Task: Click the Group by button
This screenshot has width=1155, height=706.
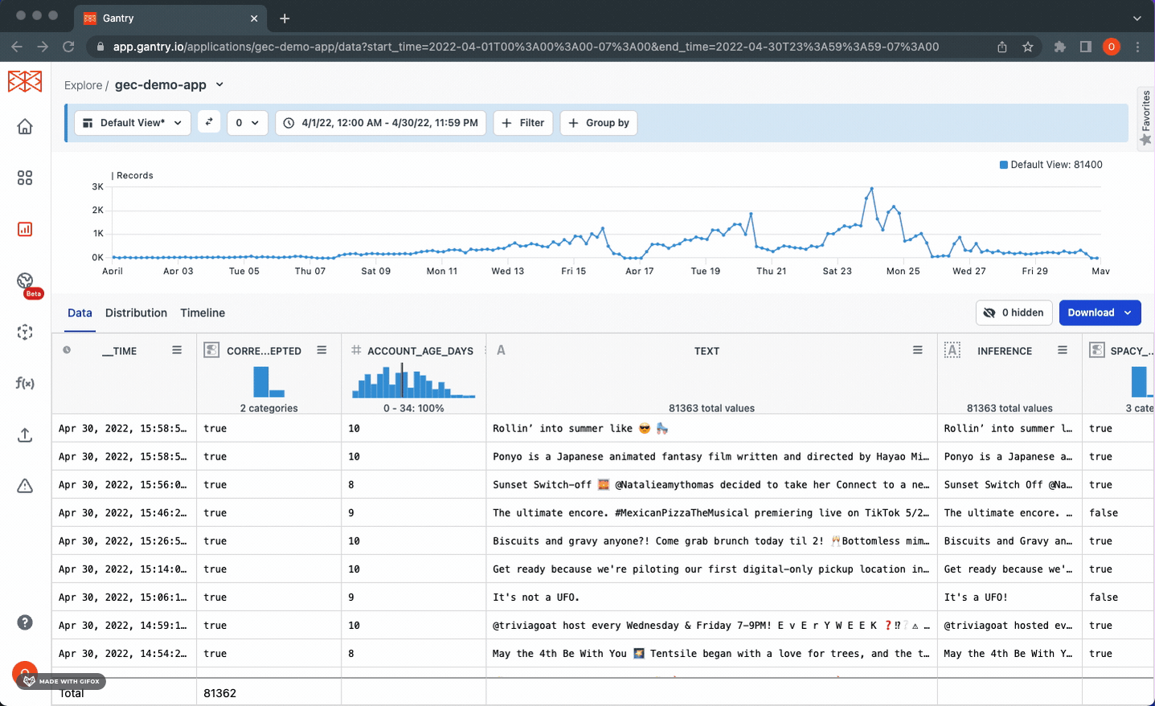Action: point(599,123)
